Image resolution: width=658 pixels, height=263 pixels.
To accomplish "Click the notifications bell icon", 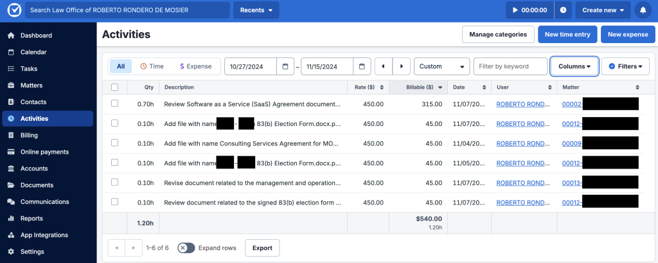I will pyautogui.click(x=643, y=10).
